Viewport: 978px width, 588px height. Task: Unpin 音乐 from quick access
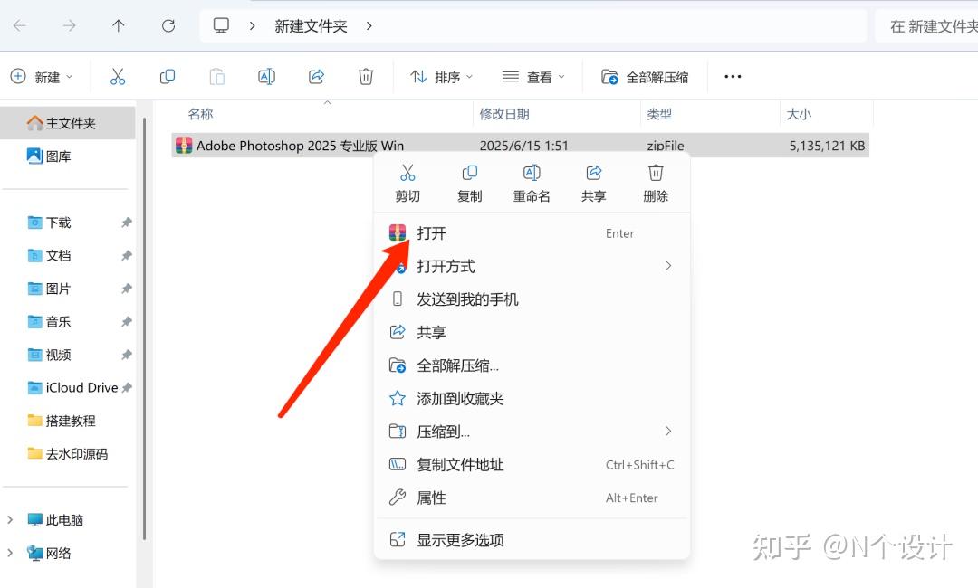click(x=127, y=321)
